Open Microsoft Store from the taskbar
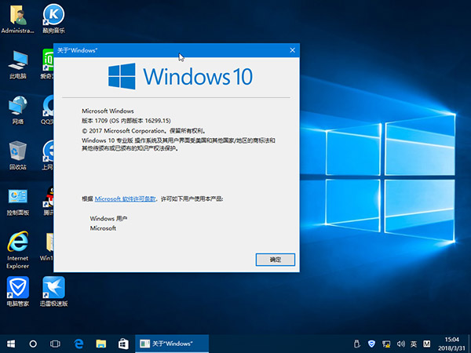The image size is (471, 353). click(123, 344)
